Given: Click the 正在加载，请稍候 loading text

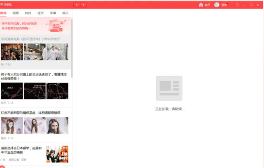Looking at the screenshot, I should (x=170, y=109).
